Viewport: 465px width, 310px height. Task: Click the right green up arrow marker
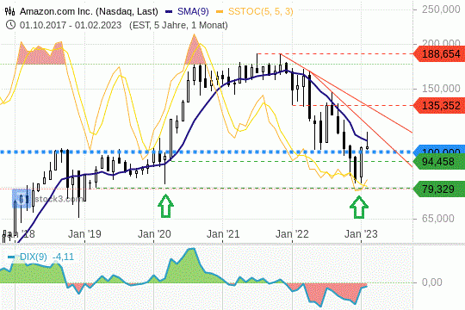pos(359,208)
